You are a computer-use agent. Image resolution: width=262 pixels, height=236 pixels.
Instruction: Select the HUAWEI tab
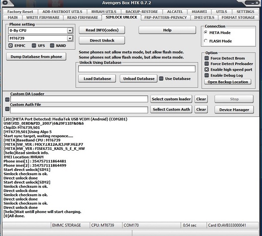(x=199, y=11)
